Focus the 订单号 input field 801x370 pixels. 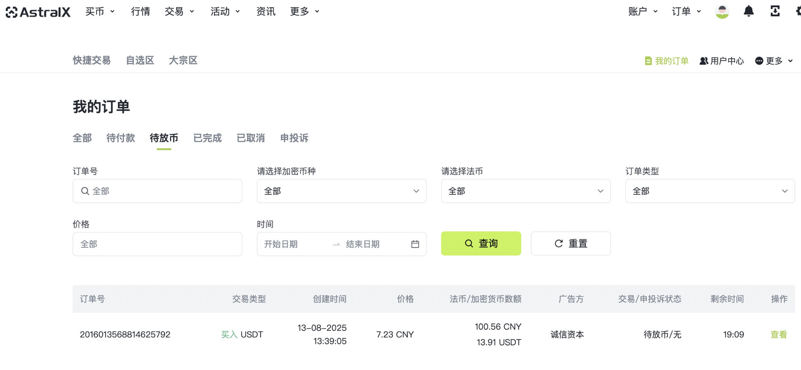click(157, 191)
